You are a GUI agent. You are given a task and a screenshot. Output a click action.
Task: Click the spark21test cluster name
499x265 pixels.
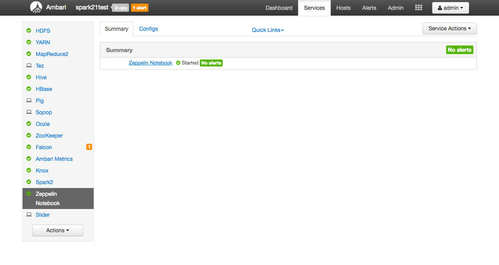click(x=92, y=7)
